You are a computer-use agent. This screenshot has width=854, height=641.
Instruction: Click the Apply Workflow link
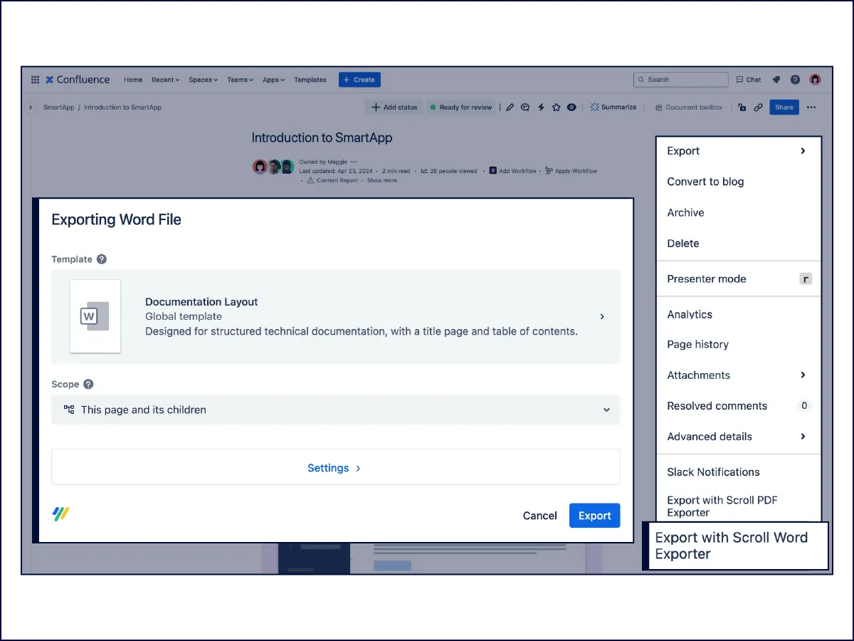[x=571, y=171]
